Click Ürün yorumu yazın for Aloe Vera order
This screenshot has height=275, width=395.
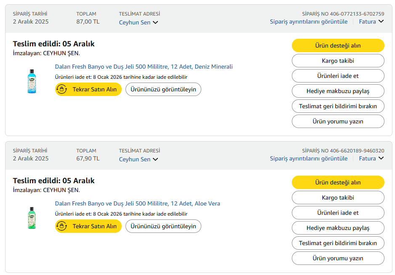pos(338,258)
